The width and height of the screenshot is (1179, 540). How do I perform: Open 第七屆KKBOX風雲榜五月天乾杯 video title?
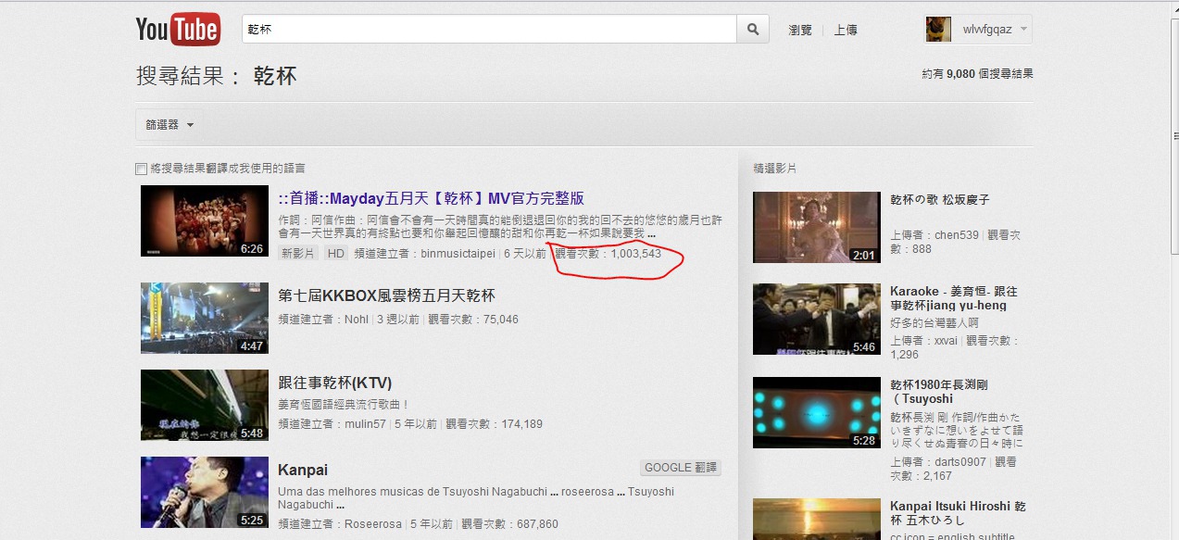(x=386, y=295)
